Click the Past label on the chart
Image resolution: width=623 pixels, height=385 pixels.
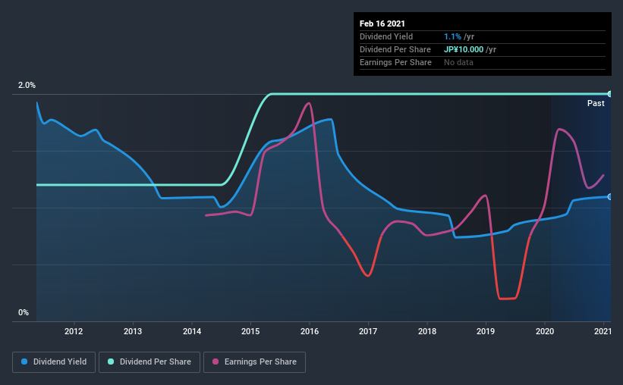(x=596, y=103)
